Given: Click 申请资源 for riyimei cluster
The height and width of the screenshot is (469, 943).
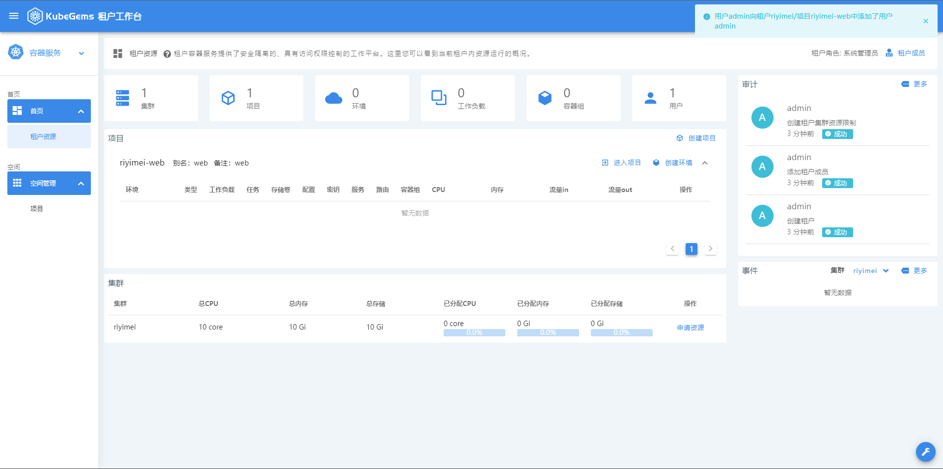Looking at the screenshot, I should click(x=690, y=328).
